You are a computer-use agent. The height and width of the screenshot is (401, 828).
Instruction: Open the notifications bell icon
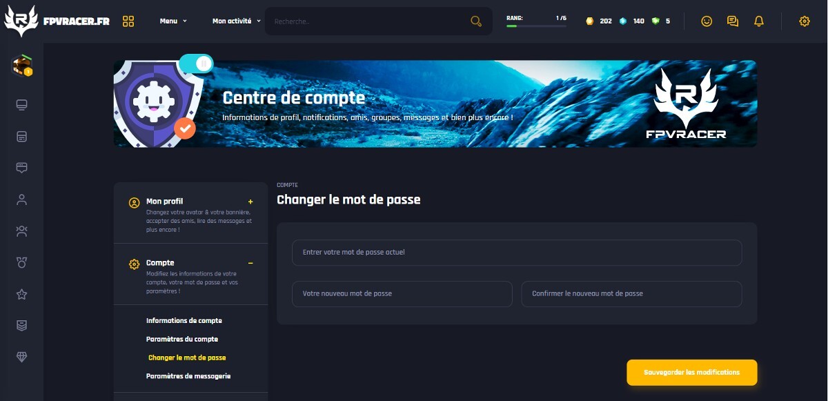tap(759, 21)
